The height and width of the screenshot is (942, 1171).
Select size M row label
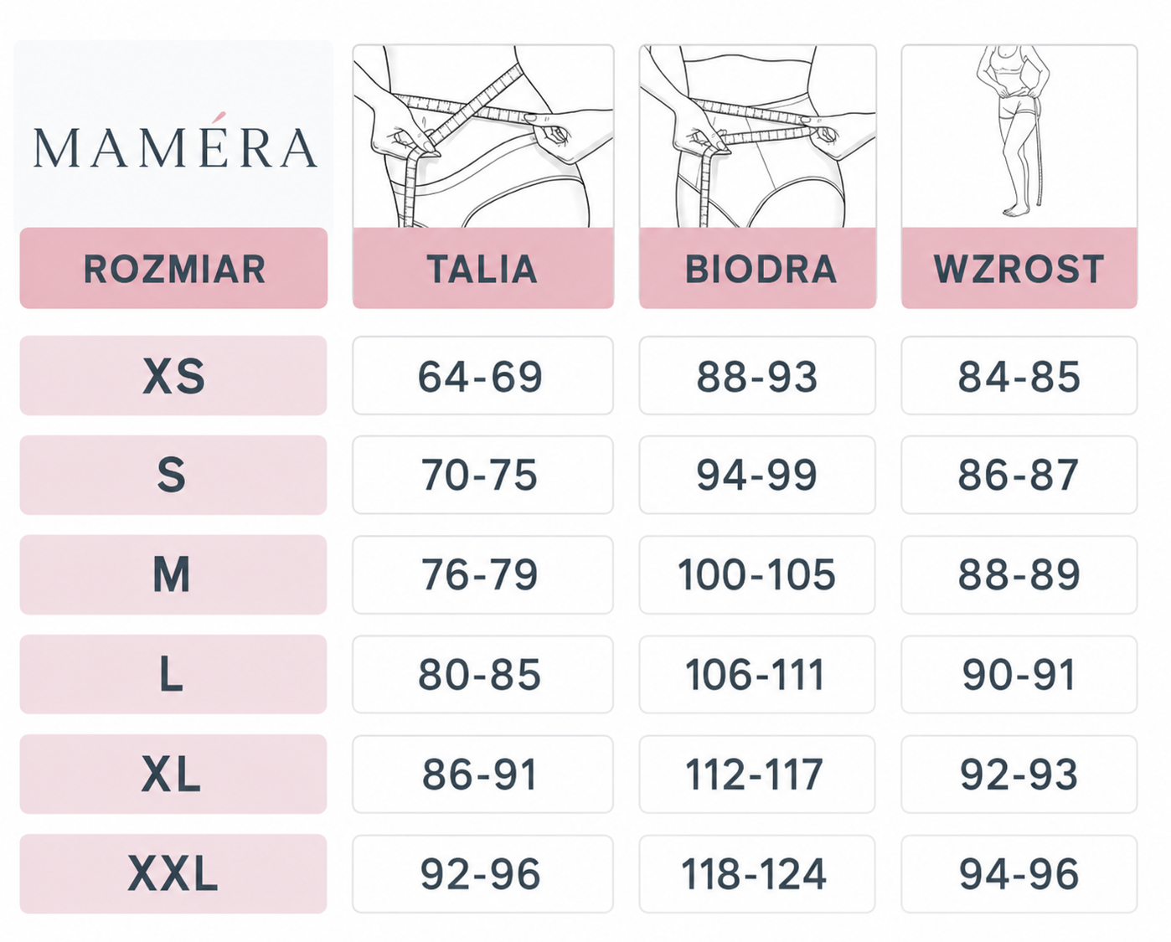pyautogui.click(x=173, y=574)
